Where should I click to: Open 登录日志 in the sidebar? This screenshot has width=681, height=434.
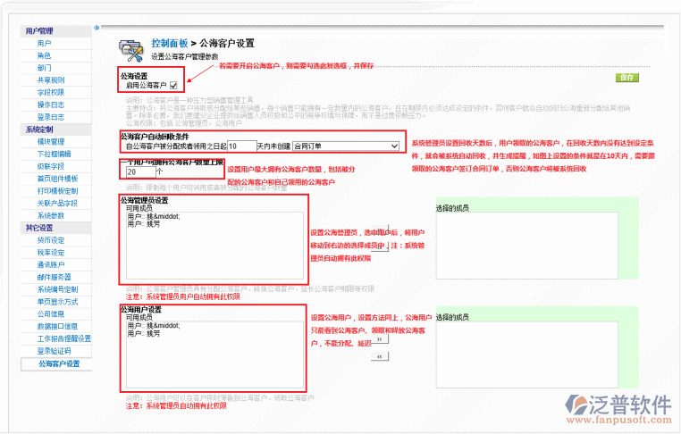click(51, 117)
